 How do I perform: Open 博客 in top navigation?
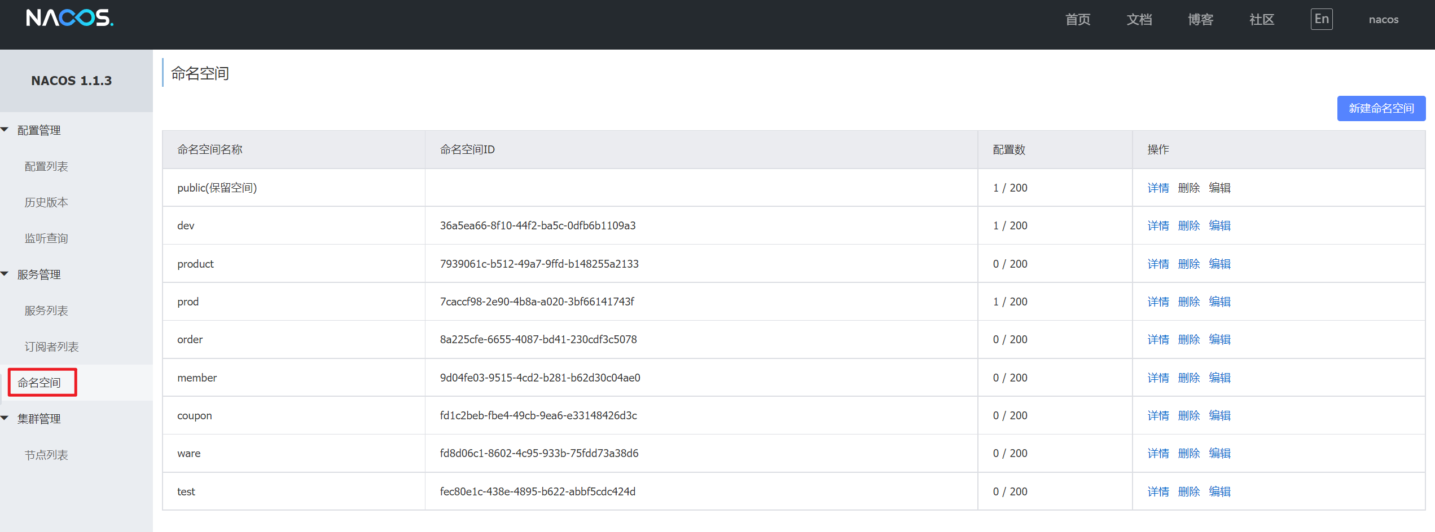click(1200, 19)
